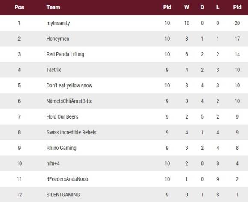The height and width of the screenshot is (202, 248).
Task: Click Hold Our Beers team name
Action: pyautogui.click(x=62, y=117)
